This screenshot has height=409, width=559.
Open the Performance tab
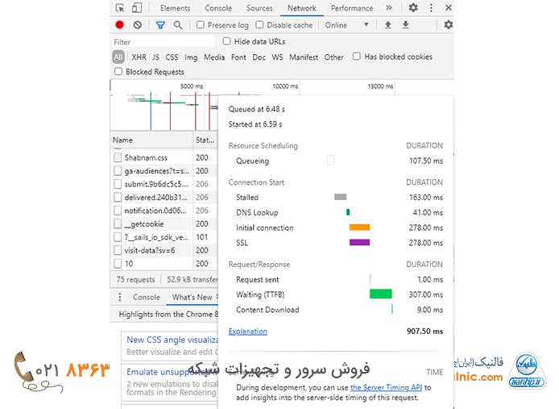(351, 8)
